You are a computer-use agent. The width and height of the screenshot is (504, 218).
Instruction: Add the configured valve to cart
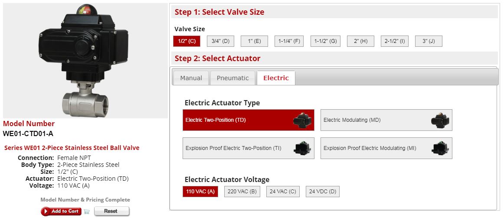coord(61,211)
